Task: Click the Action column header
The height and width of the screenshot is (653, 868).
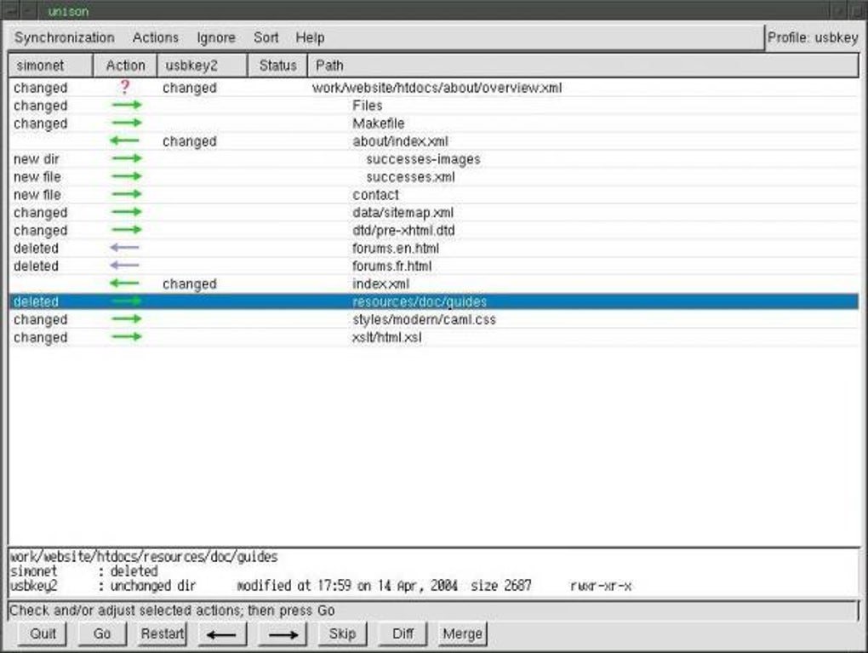Action: [x=125, y=66]
